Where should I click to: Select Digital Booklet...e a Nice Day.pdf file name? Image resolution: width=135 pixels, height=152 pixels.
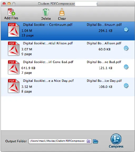[x=48, y=81]
